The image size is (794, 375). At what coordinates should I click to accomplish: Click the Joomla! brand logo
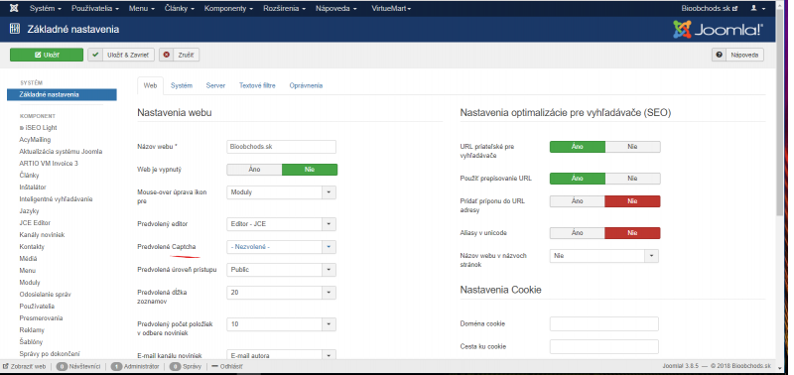[x=718, y=30]
